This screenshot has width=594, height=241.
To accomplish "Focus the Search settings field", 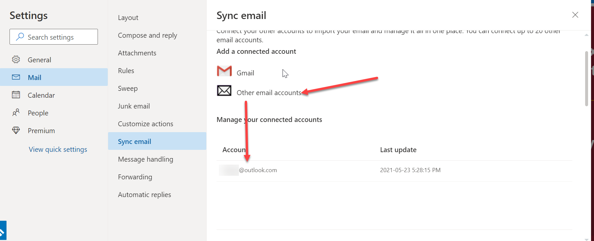I will [x=54, y=37].
